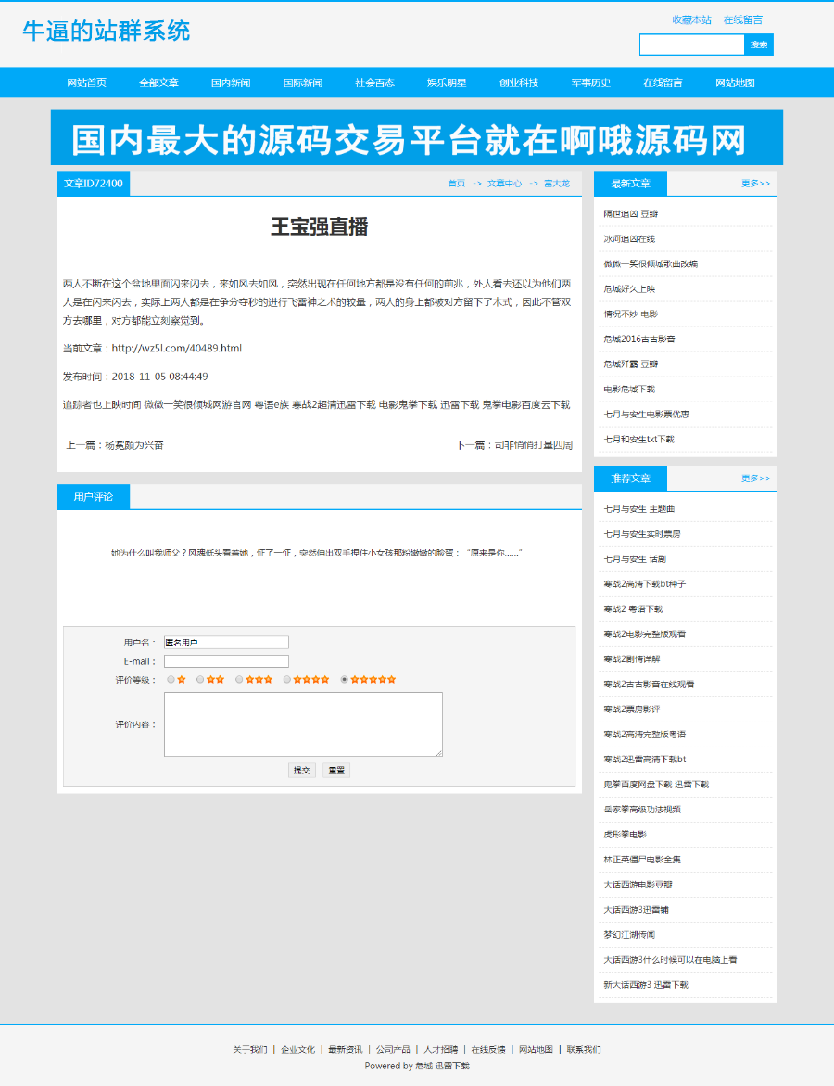Image resolution: width=834 pixels, height=1086 pixels.
Task: Submit the comment with 提交 button
Action: (301, 770)
